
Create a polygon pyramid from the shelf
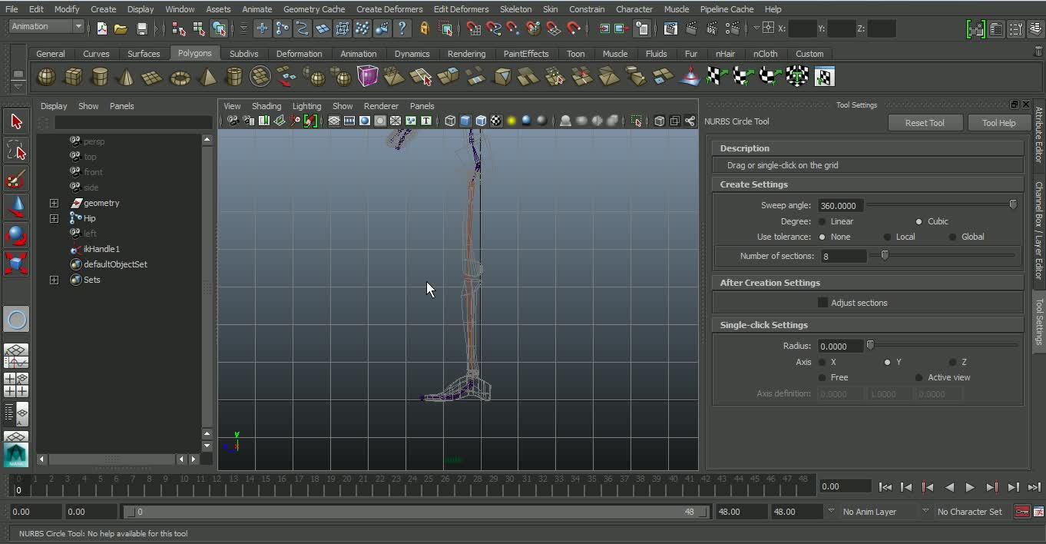[207, 77]
